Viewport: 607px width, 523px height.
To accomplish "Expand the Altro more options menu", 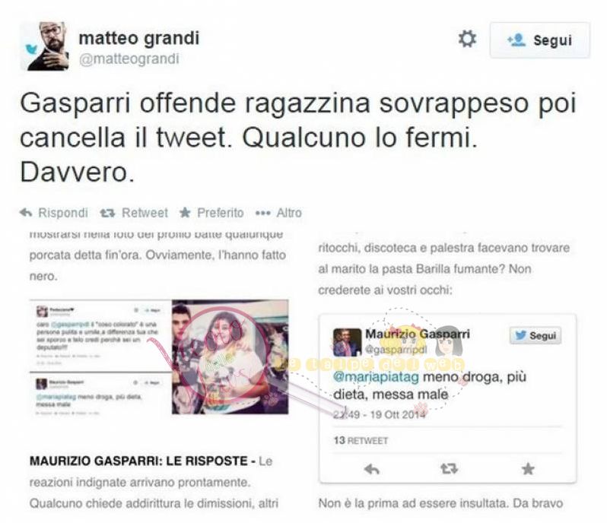I will (278, 213).
